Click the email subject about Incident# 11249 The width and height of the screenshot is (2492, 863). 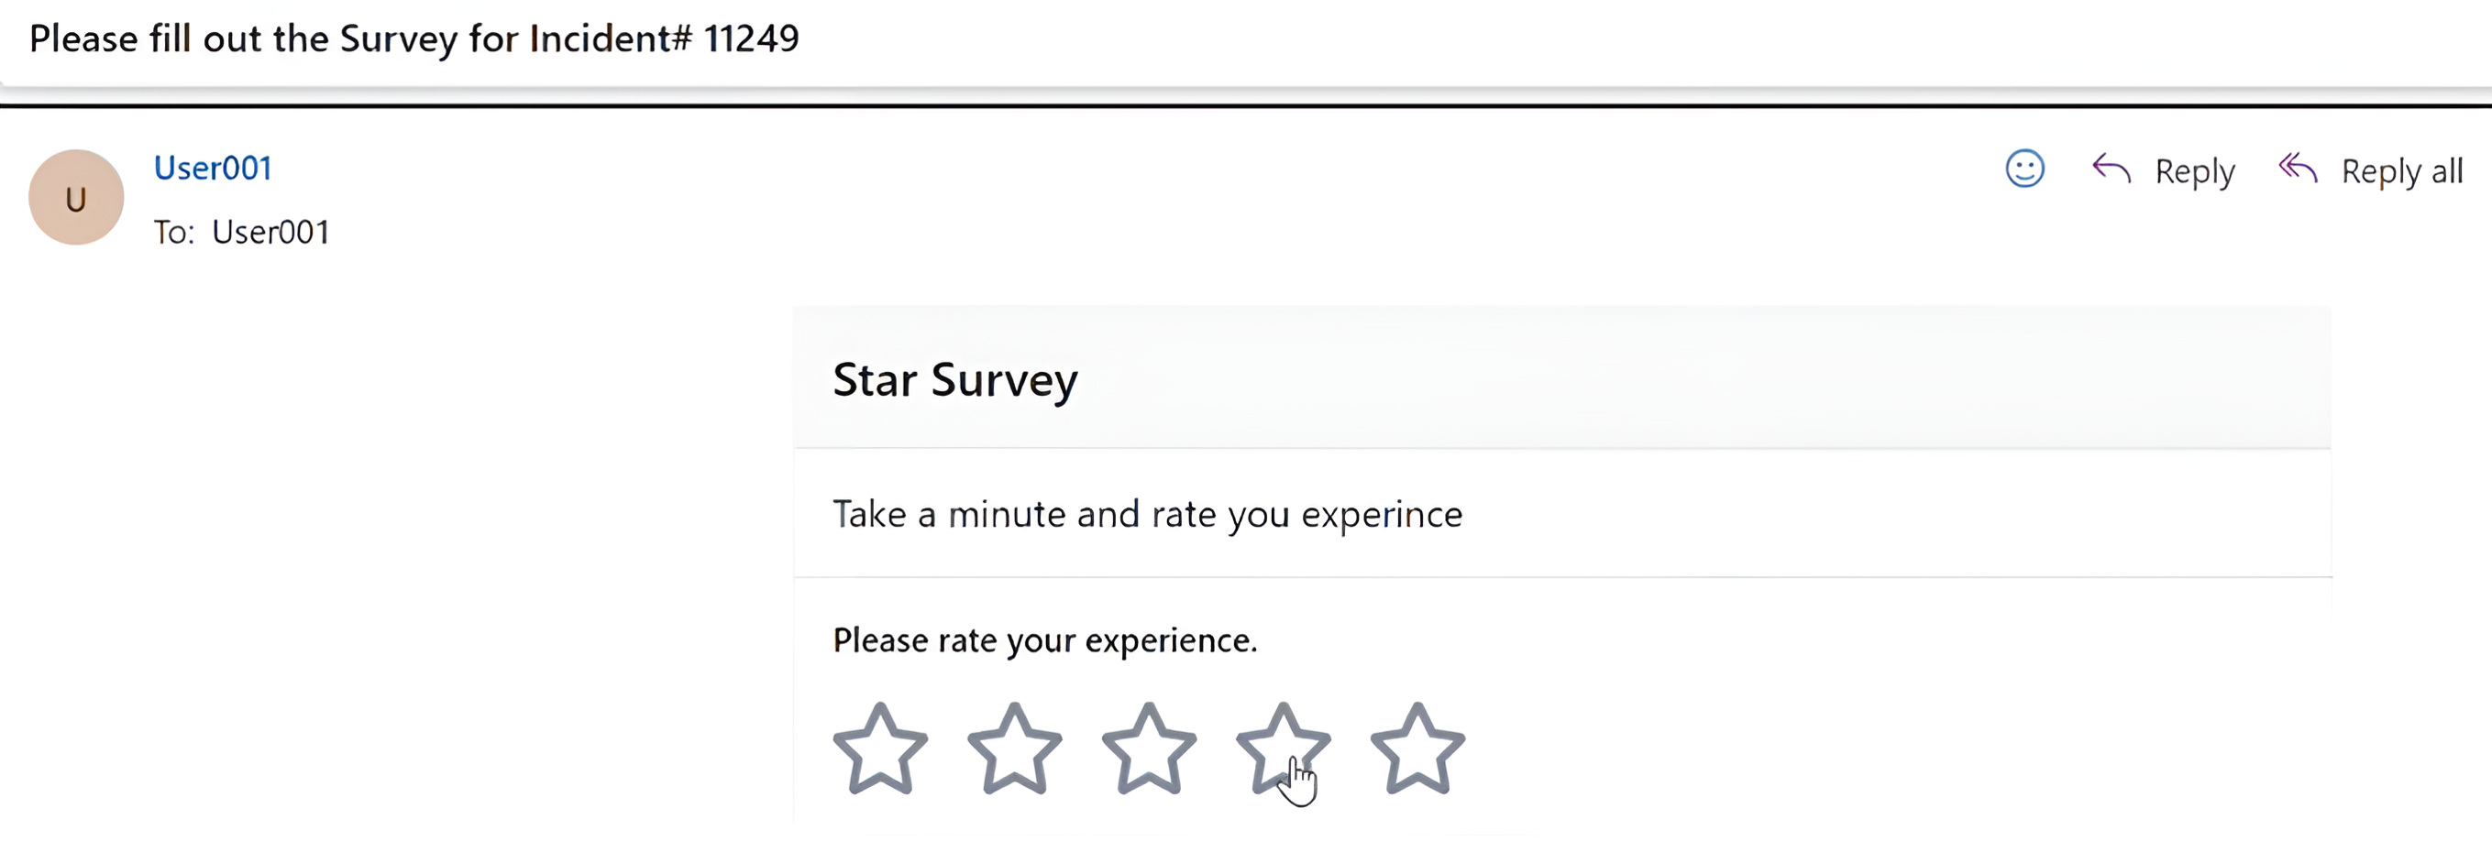click(x=414, y=38)
